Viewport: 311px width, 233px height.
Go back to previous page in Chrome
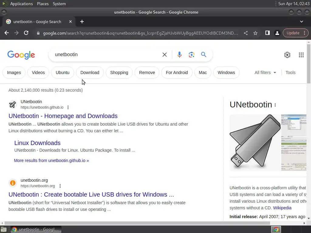7,33
